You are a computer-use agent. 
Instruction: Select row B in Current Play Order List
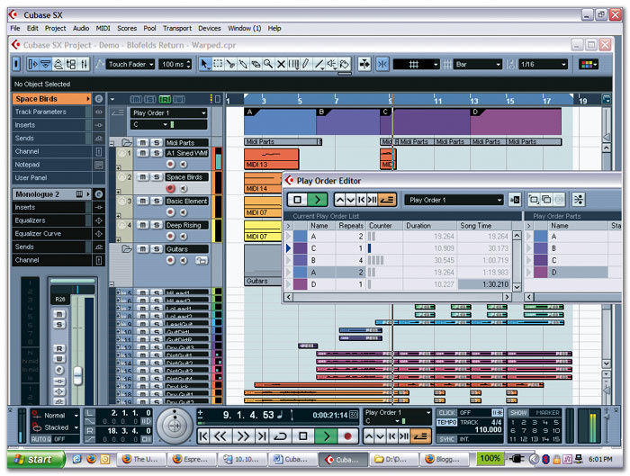pyautogui.click(x=398, y=260)
